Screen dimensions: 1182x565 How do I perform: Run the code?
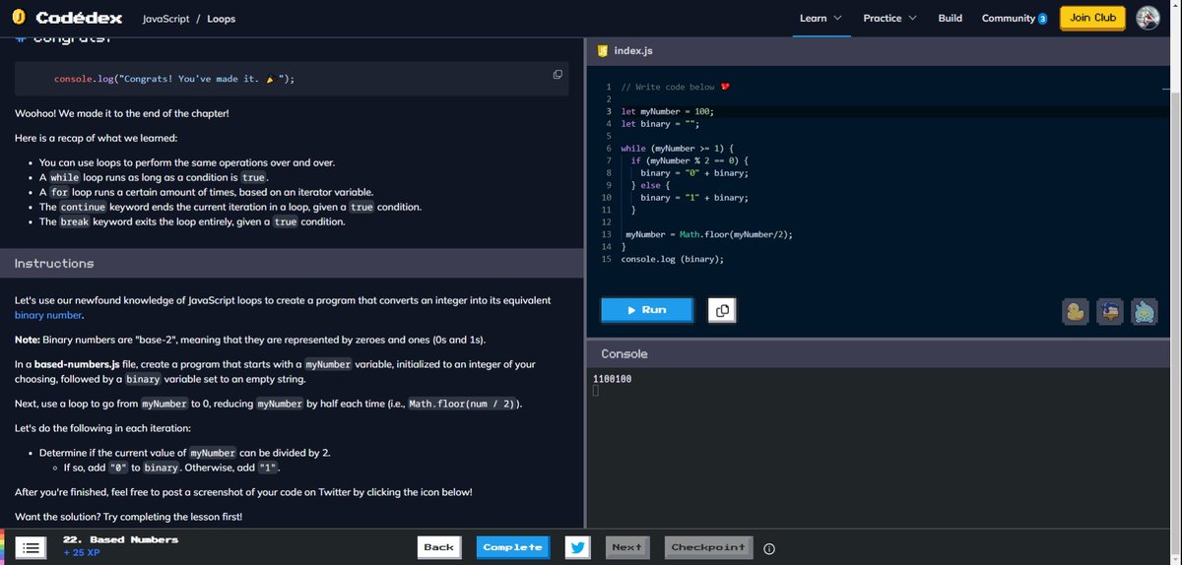[646, 310]
